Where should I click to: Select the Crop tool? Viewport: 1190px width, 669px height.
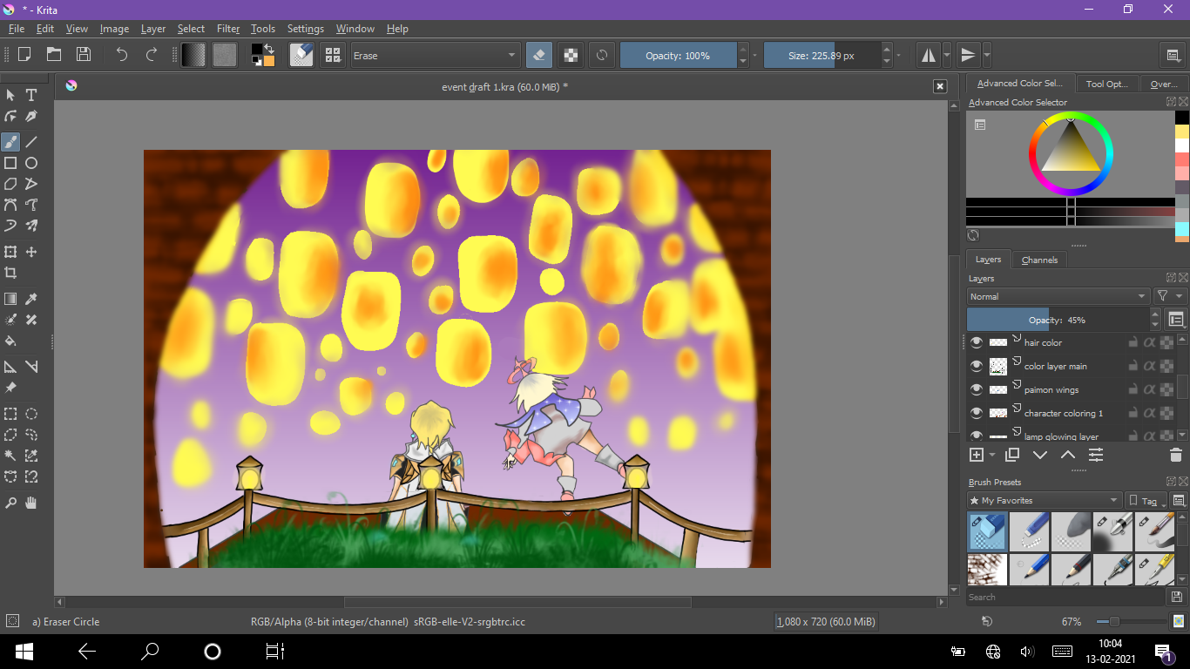10,273
